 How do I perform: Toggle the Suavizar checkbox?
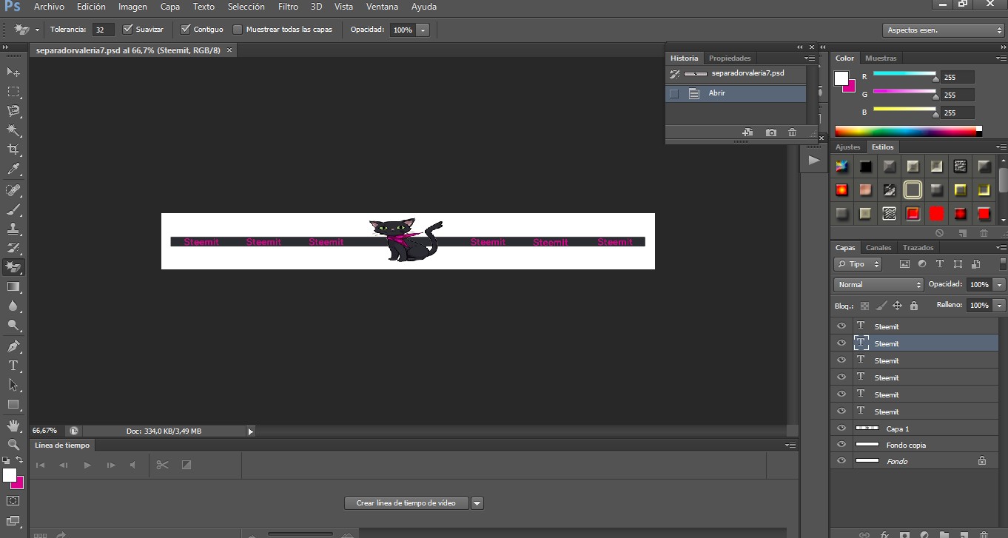click(127, 30)
